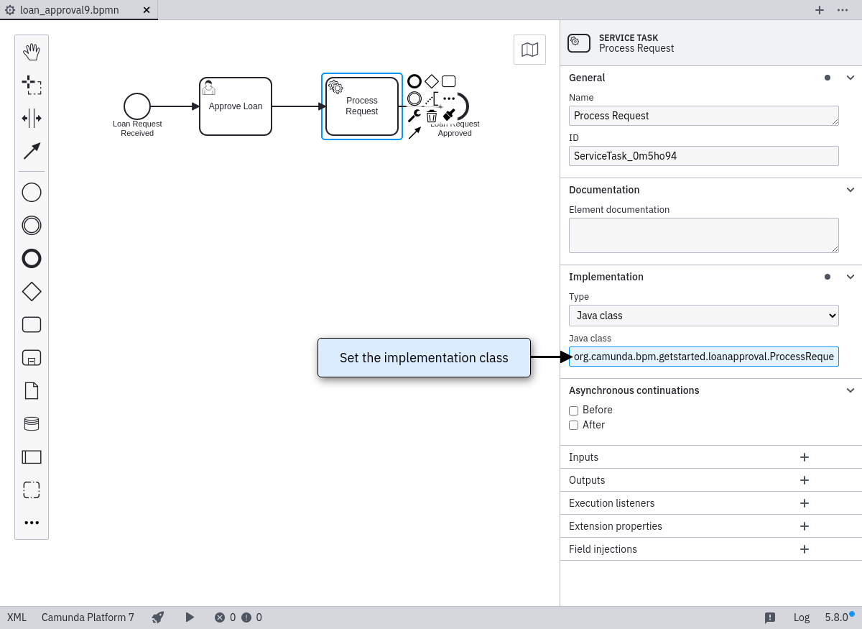
Task: Toggle the minimap icon on canvas
Action: point(529,50)
